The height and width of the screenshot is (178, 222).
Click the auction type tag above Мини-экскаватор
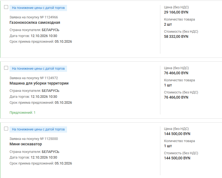point(38,129)
